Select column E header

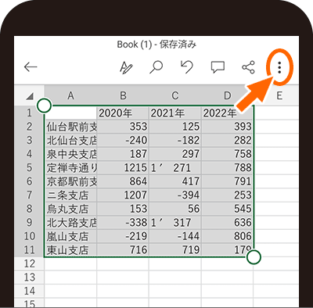click(279, 95)
